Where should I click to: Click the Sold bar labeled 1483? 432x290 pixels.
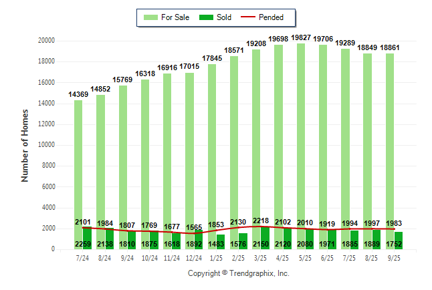tap(221, 242)
